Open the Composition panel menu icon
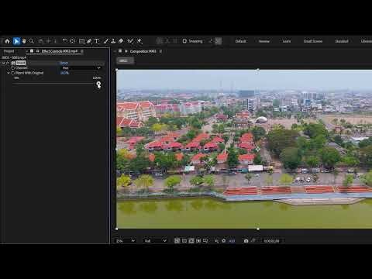The height and width of the screenshot is (279, 372). point(160,51)
